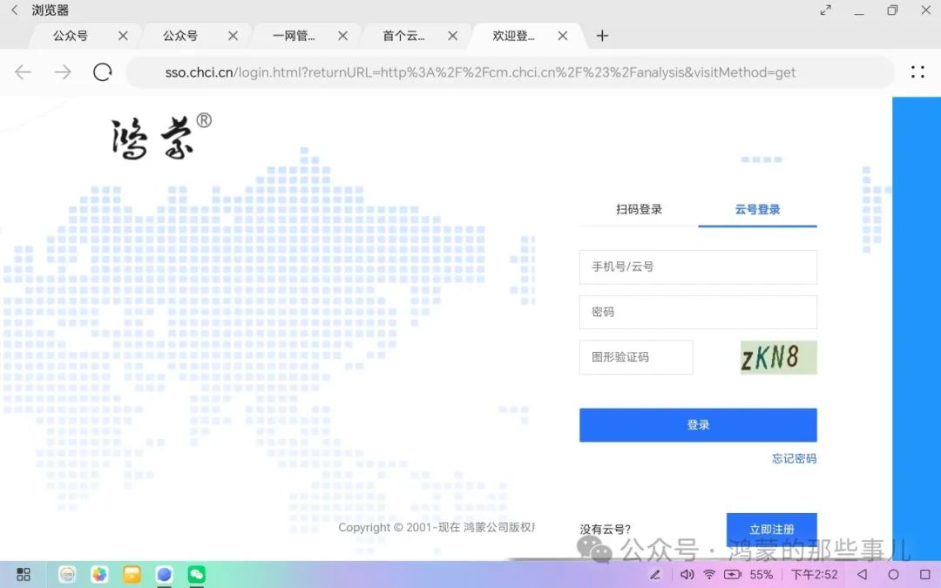
Task: Click the back chevron beside 浏览器 title
Action: coord(15,10)
